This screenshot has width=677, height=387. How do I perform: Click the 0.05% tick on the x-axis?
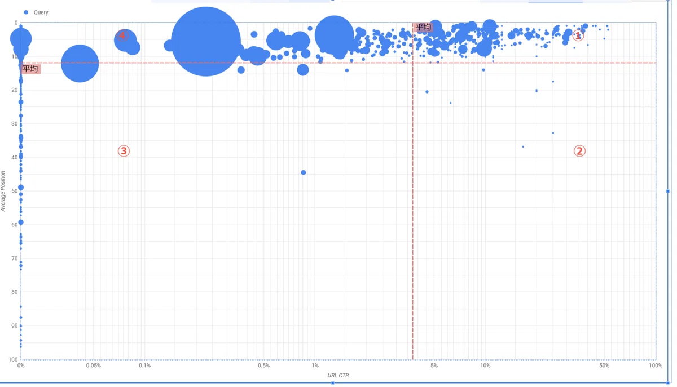[93, 366]
